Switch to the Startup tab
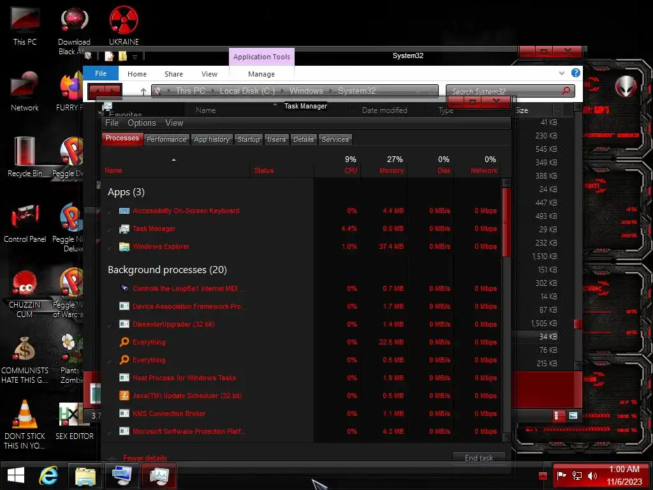653x490 pixels. point(248,139)
